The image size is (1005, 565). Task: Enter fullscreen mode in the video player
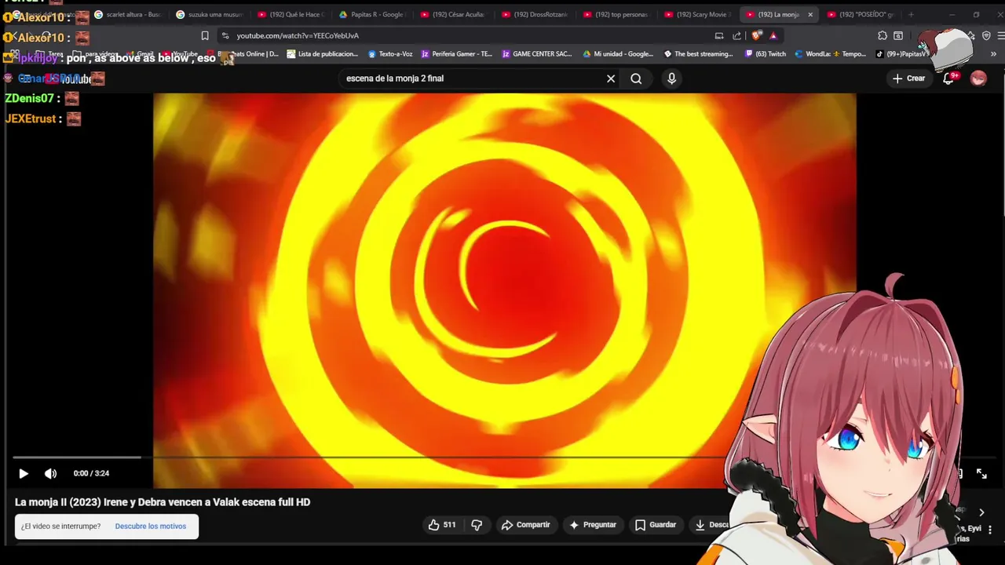tap(981, 473)
